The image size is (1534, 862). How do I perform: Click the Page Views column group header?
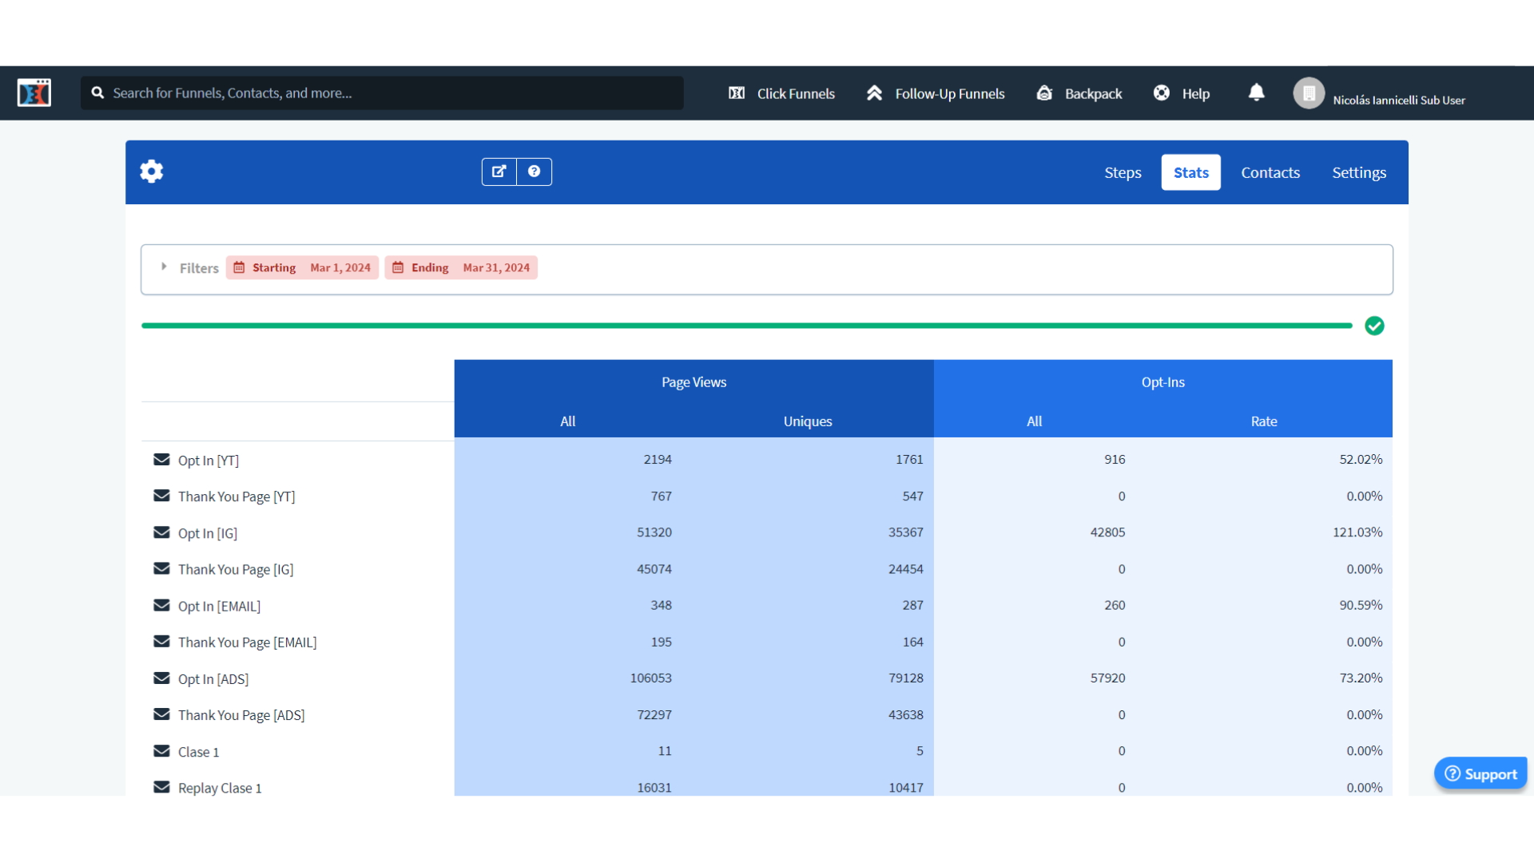pyautogui.click(x=693, y=382)
